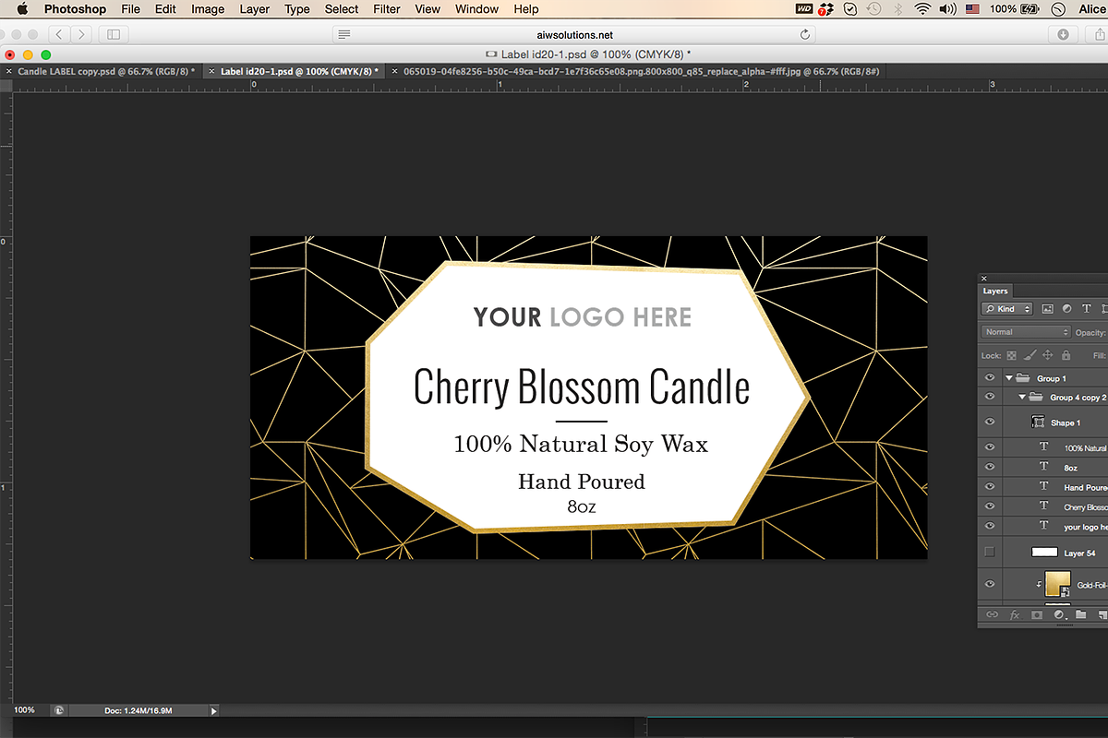The width and height of the screenshot is (1108, 738).
Task: Open the Dropbox menu bar icon
Action: coord(827,9)
